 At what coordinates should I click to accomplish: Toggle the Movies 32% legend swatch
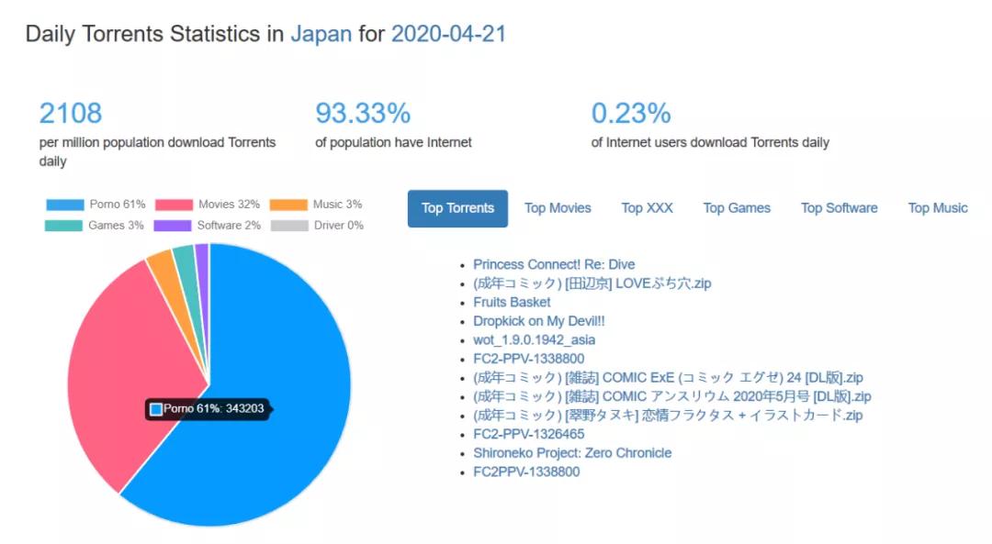[x=174, y=205]
